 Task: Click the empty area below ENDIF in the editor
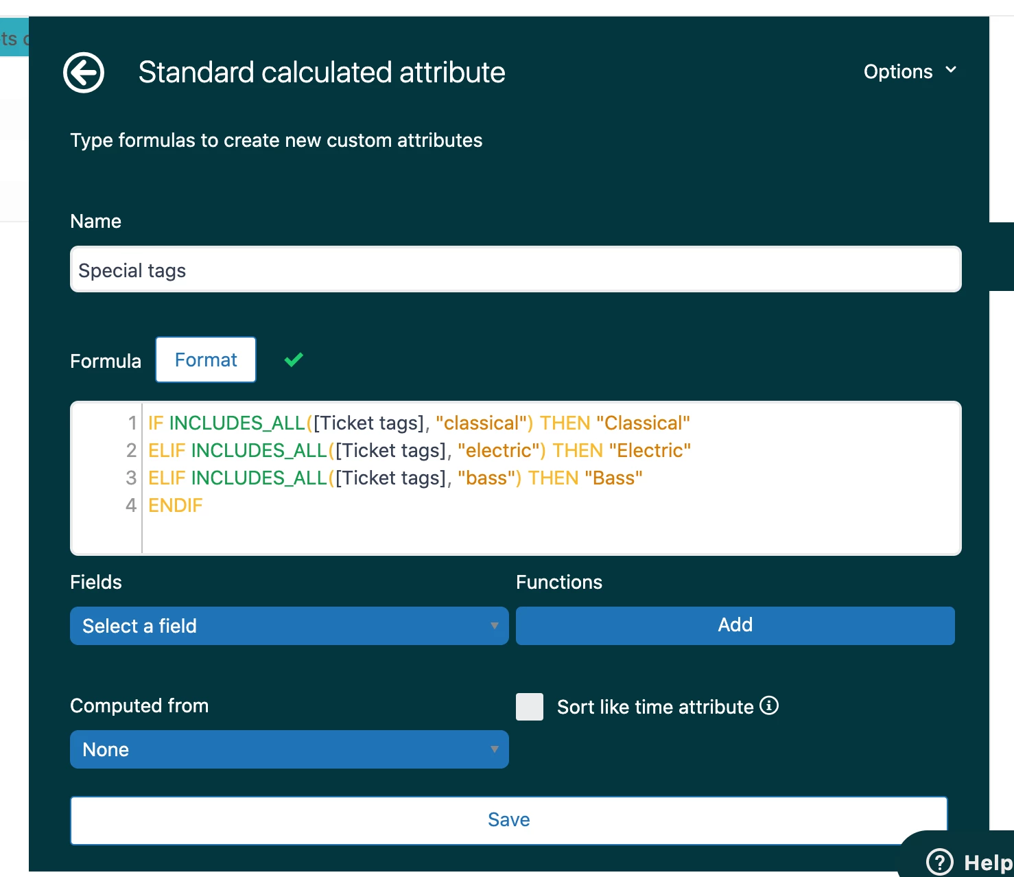pyautogui.click(x=480, y=535)
